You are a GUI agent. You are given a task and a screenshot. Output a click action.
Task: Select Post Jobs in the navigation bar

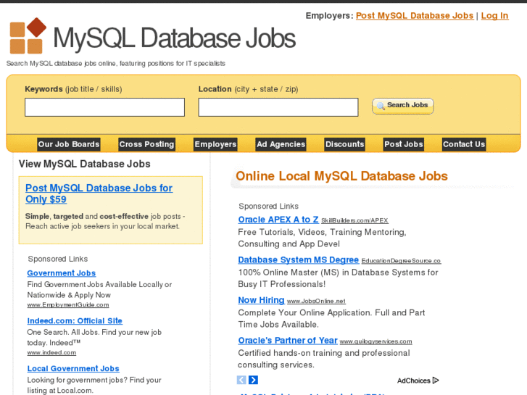(404, 144)
